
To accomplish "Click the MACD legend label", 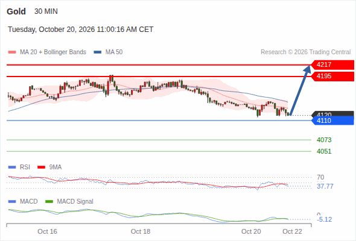I will (28, 202).
